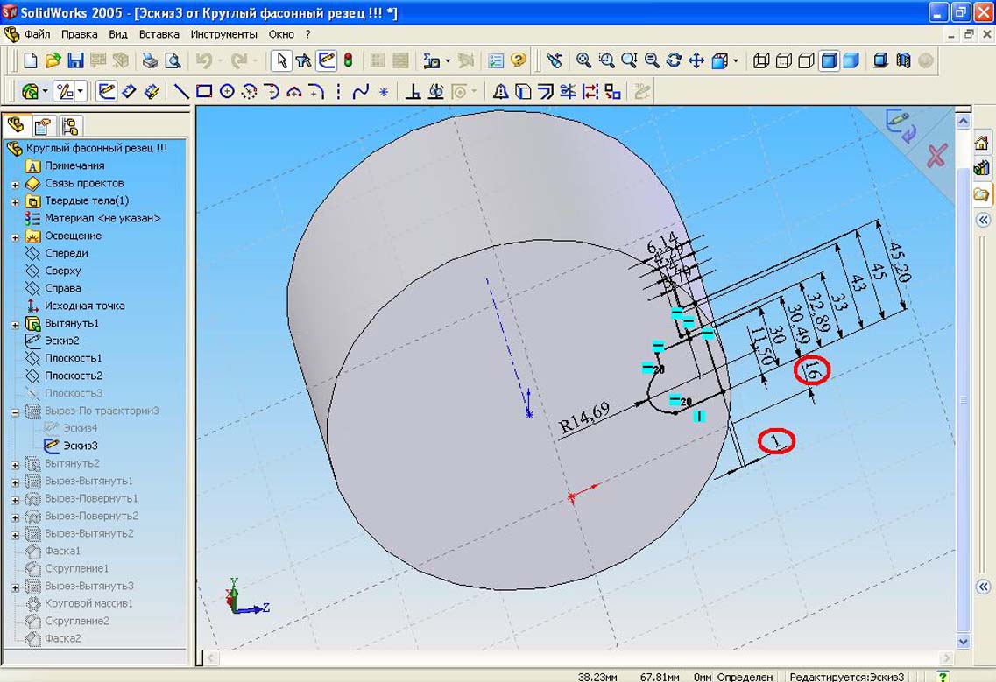Viewport: 996px width, 682px height.
Task: Switch to the PropertyManager tab
Action: point(43,126)
